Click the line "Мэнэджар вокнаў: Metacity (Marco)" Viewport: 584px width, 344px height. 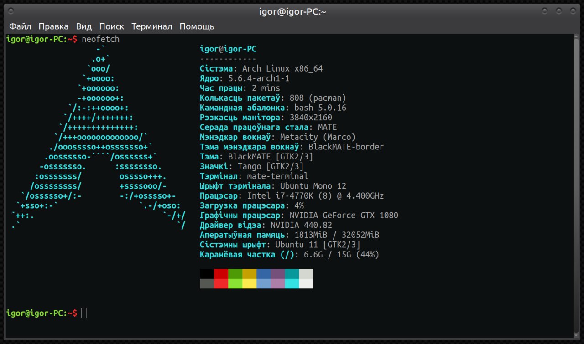(278, 137)
